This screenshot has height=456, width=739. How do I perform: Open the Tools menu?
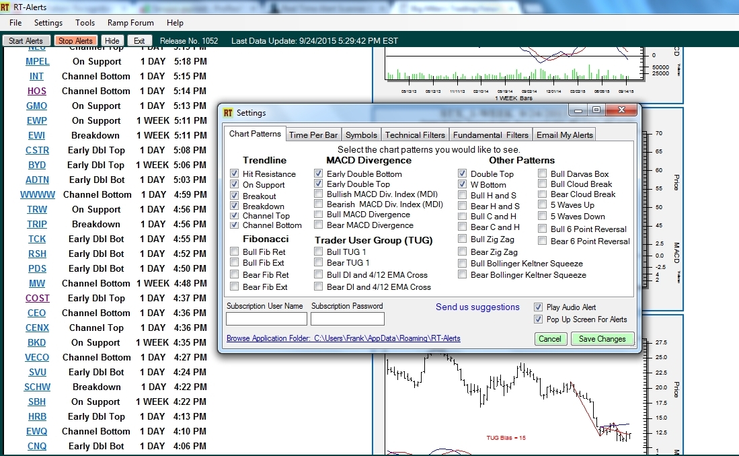point(85,23)
